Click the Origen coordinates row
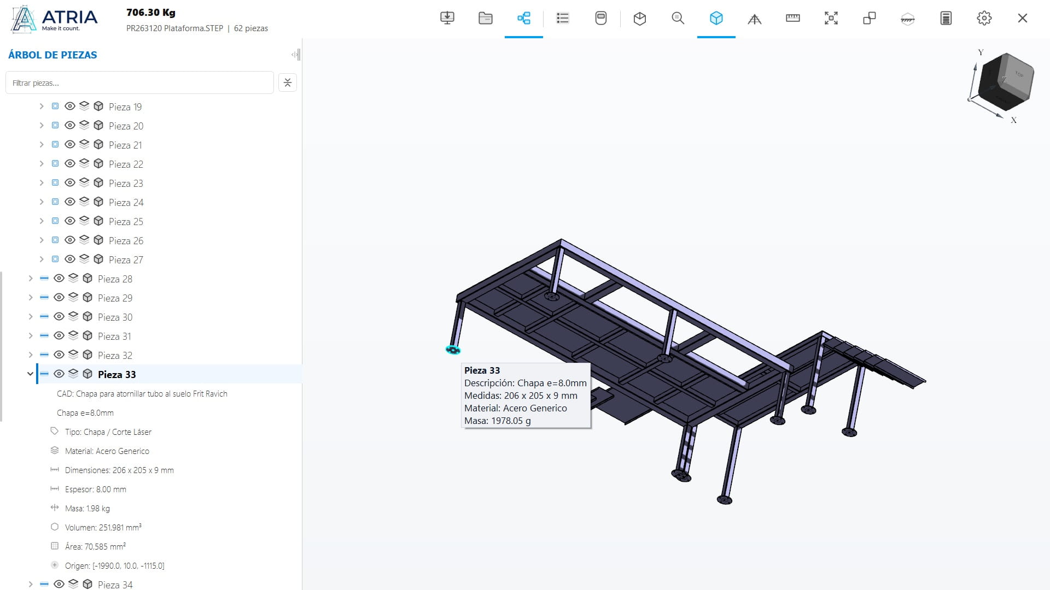This screenshot has height=590, width=1050. (x=115, y=565)
